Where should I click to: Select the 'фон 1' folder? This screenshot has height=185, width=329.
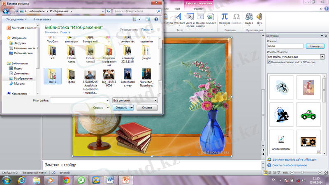[x=52, y=76]
